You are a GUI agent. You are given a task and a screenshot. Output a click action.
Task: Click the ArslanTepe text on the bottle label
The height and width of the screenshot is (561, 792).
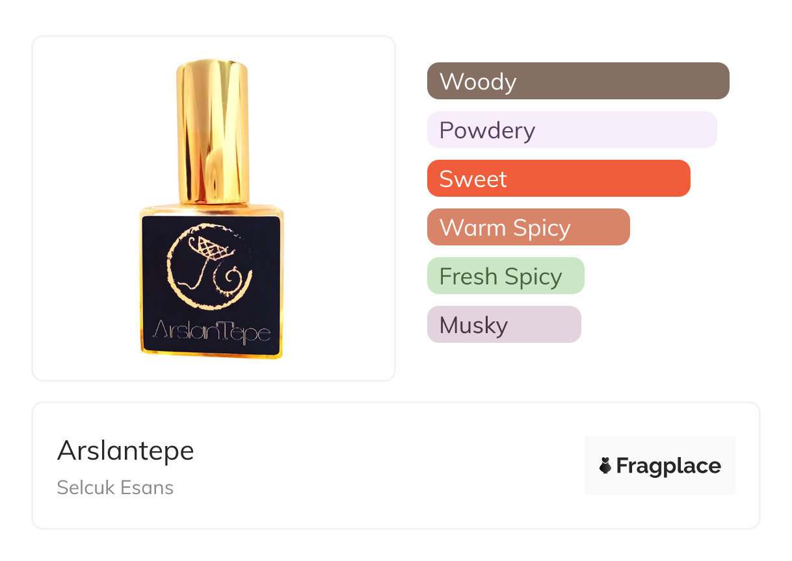coord(211,332)
